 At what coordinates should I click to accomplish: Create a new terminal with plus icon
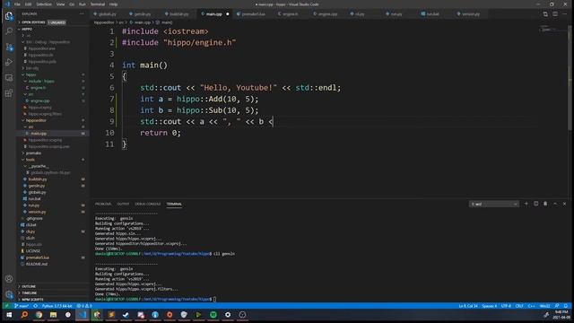pos(526,204)
